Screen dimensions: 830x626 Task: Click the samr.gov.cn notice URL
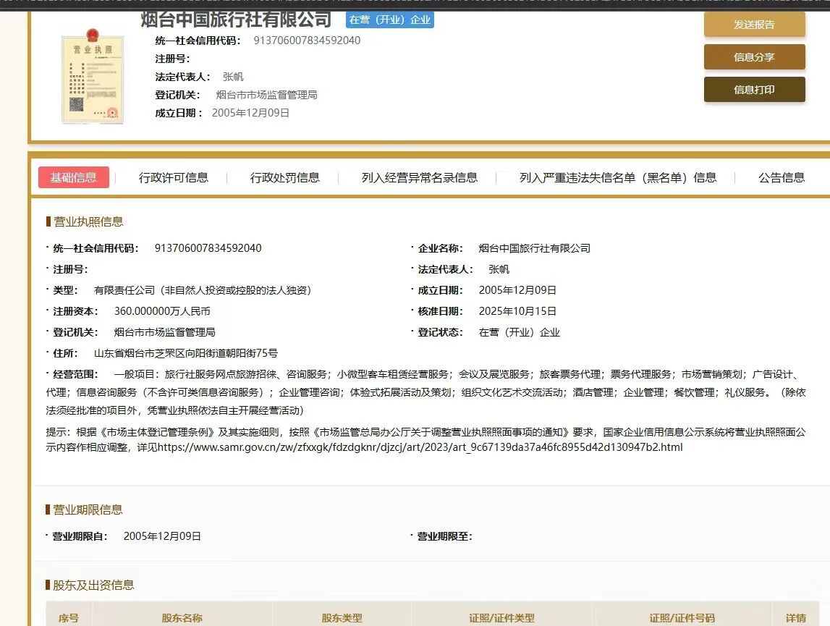[420, 447]
